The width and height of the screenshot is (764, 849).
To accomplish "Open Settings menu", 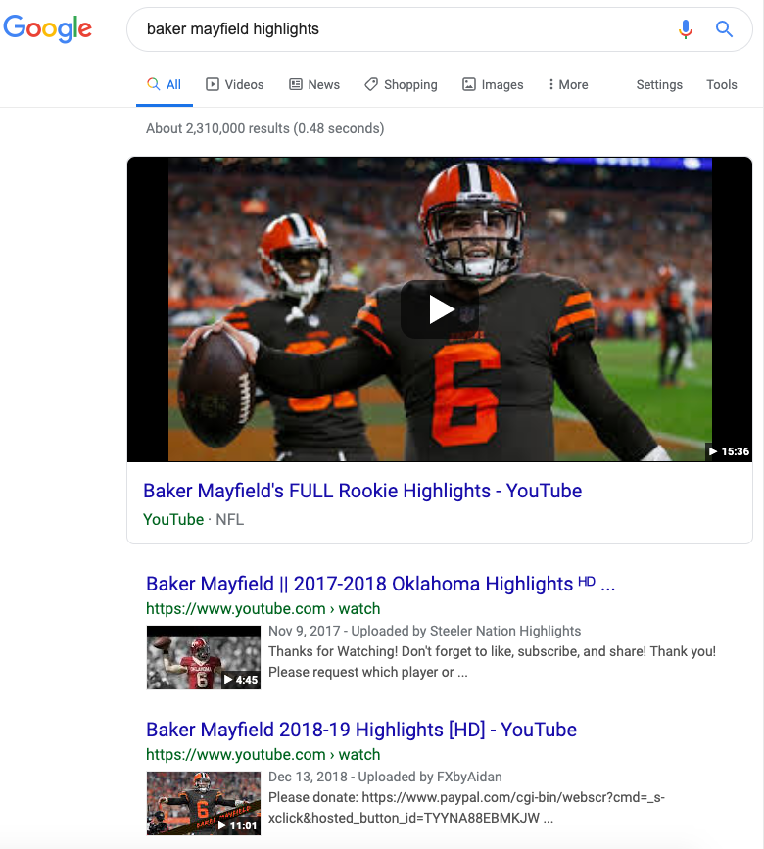I will coord(659,85).
